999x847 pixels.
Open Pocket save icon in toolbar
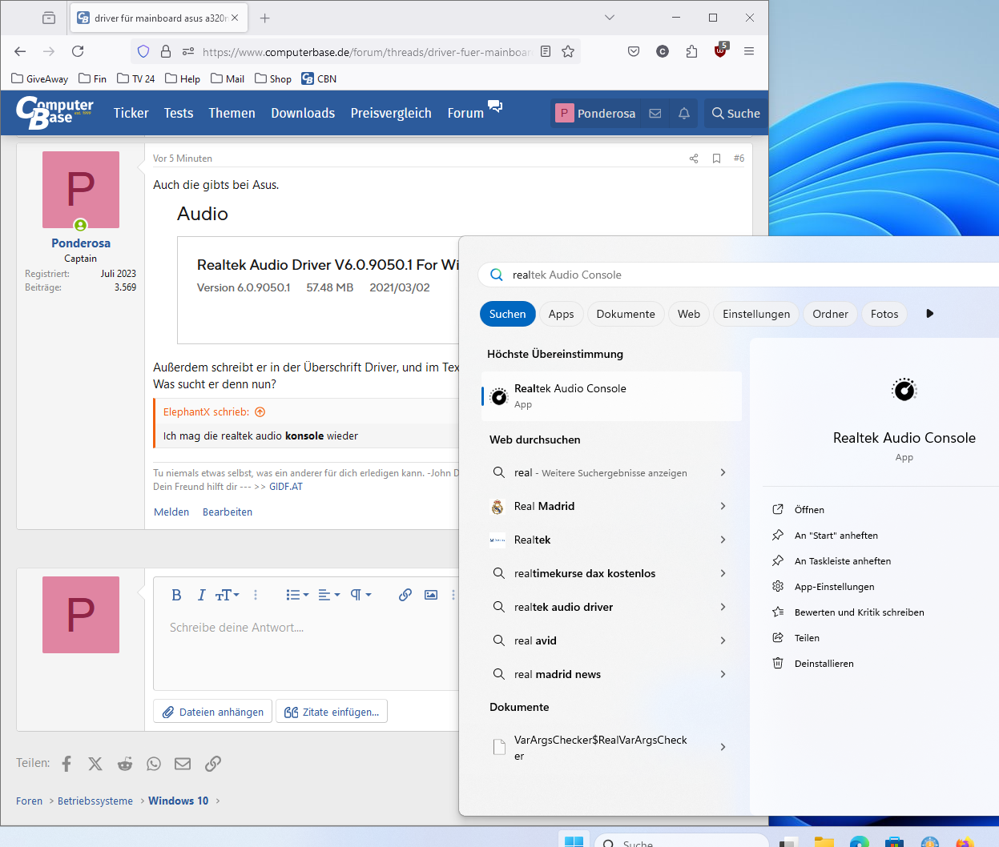[x=634, y=51]
